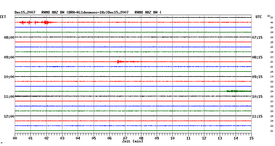Click the BRH-Wildenmoos-1Hz station title

pos(87,12)
